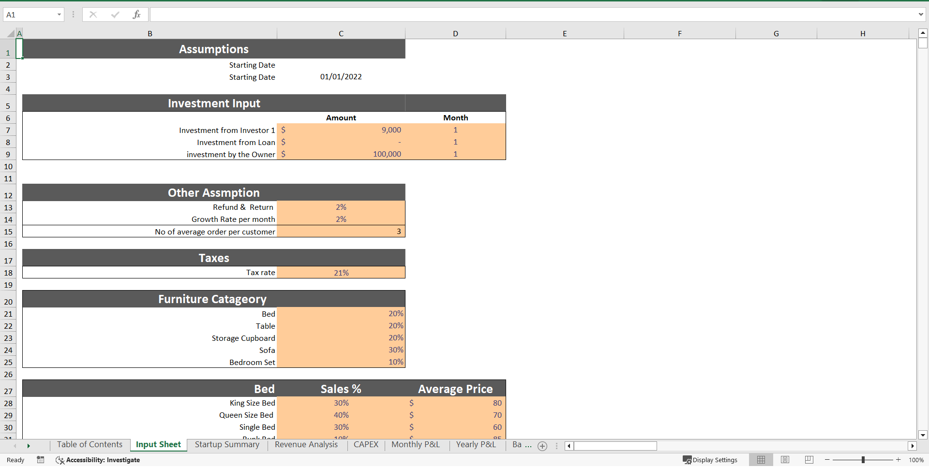Open the Monthly P&L sheet tab
Viewport: 929px width, 467px height.
tap(415, 444)
